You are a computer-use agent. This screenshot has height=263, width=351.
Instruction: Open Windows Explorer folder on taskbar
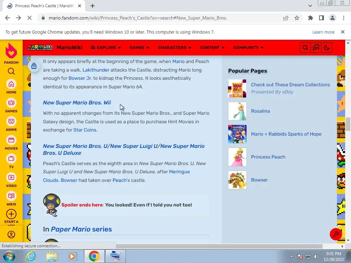pyautogui.click(x=52, y=256)
